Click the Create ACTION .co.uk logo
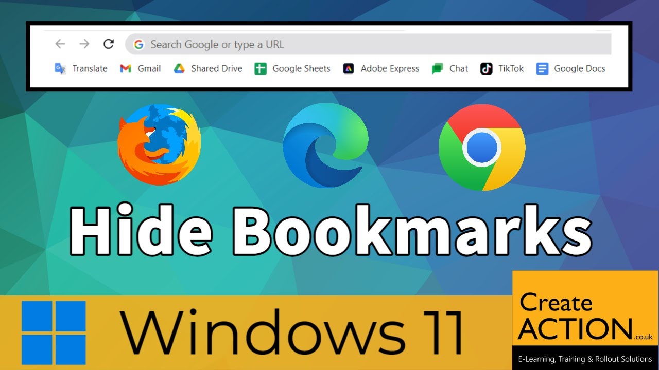 585,317
